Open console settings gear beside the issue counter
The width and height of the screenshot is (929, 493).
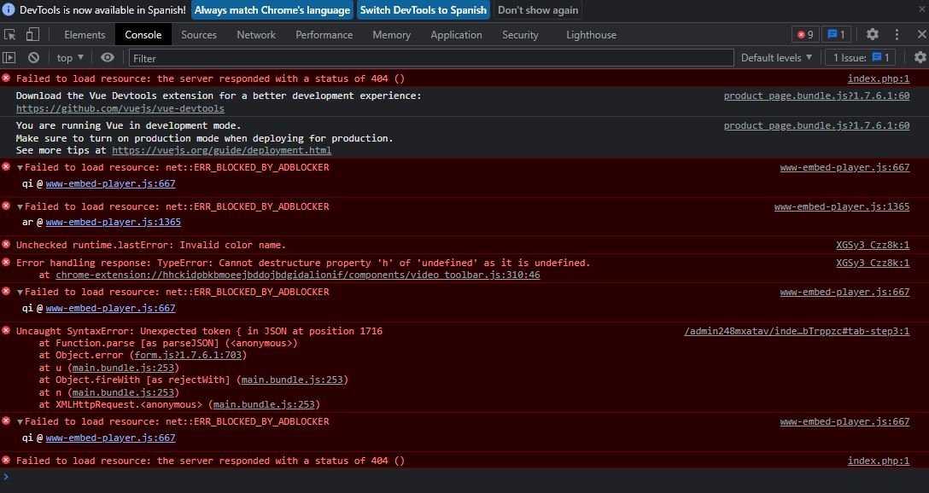point(920,58)
